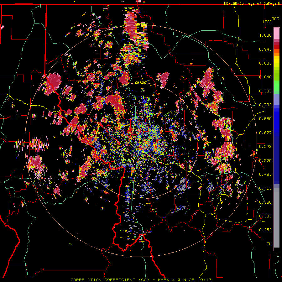
Task: Select the 1.000 scale value
Action: click(x=265, y=35)
